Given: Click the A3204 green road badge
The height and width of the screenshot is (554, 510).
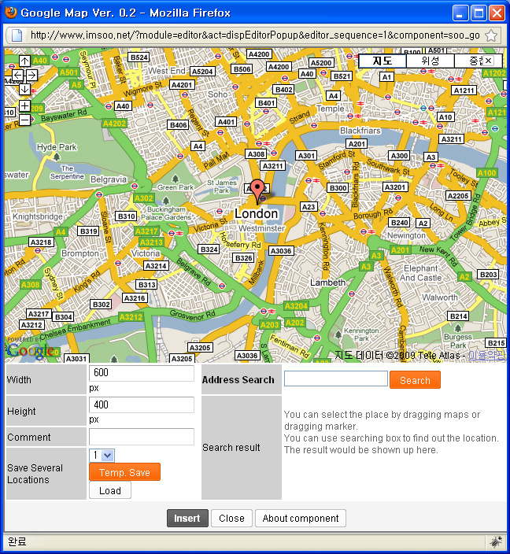Looking at the screenshot, I should click(296, 306).
